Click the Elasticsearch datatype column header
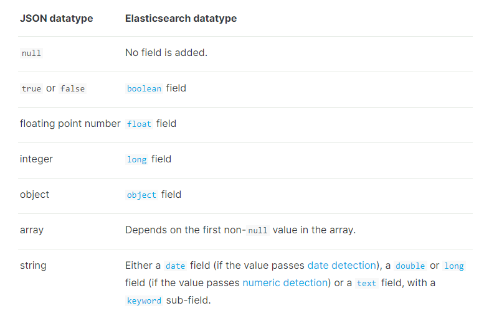This screenshot has height=321, width=479. 181,18
